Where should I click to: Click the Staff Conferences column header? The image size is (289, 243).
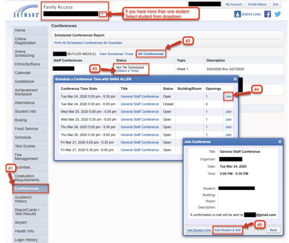(68, 60)
